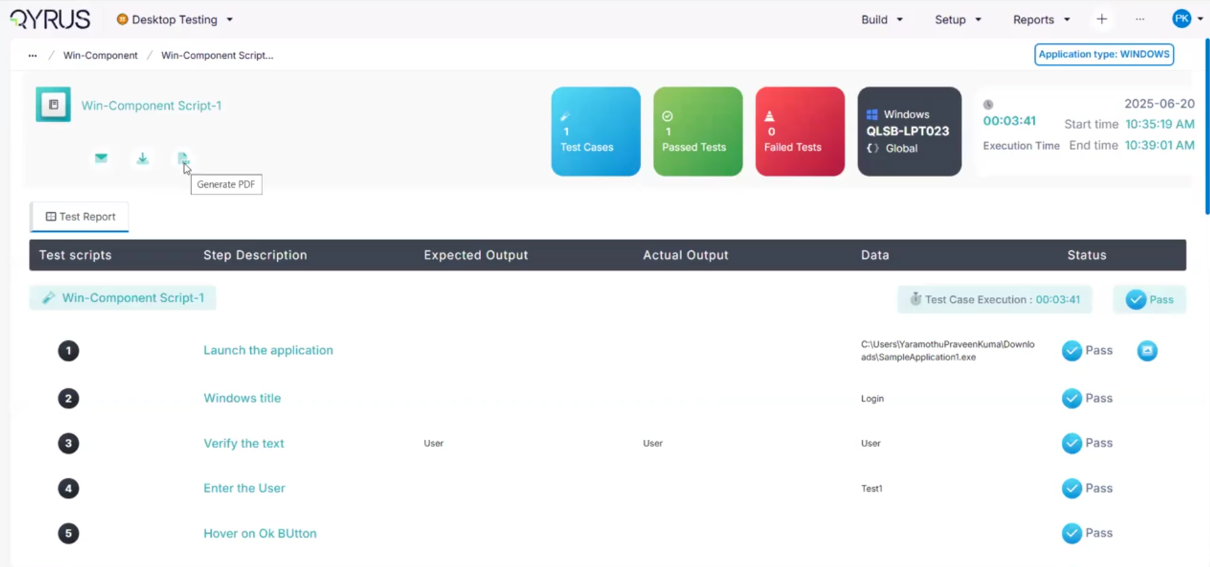
Task: Select the Test Report tab
Action: pyautogui.click(x=80, y=216)
